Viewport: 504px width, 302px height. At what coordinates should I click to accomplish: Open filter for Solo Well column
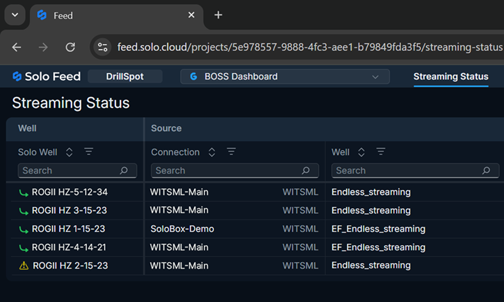coord(88,152)
